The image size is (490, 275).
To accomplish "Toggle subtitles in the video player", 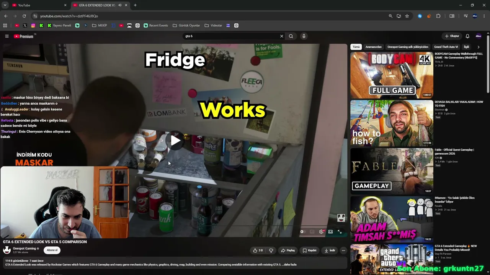I will 312,232.
